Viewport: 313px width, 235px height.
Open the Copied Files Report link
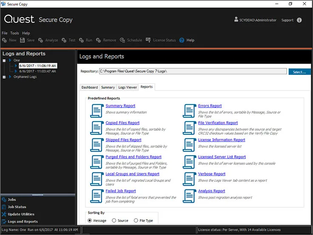(x=122, y=123)
